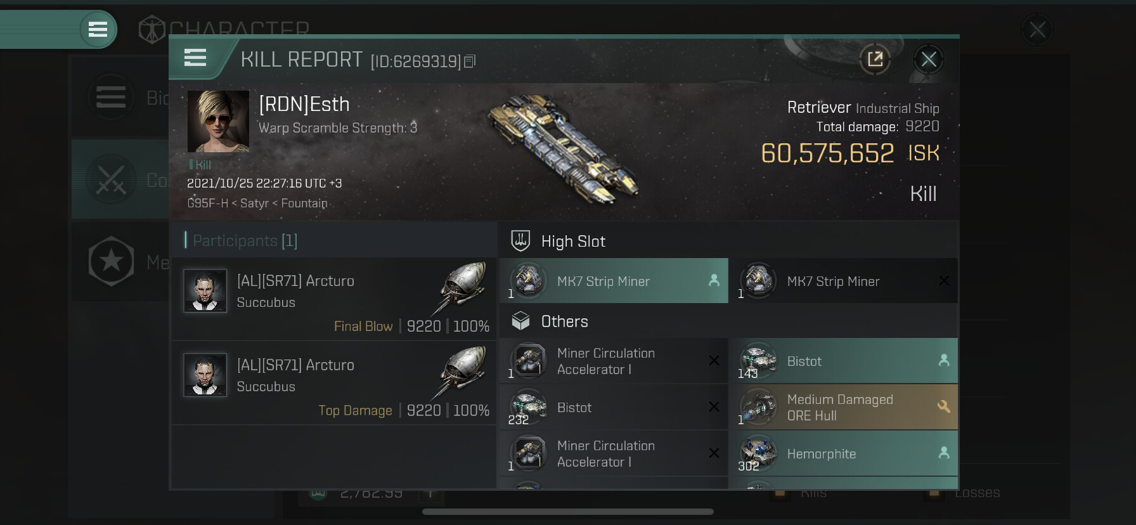
Task: Copy the kill report ID
Action: coord(470,62)
